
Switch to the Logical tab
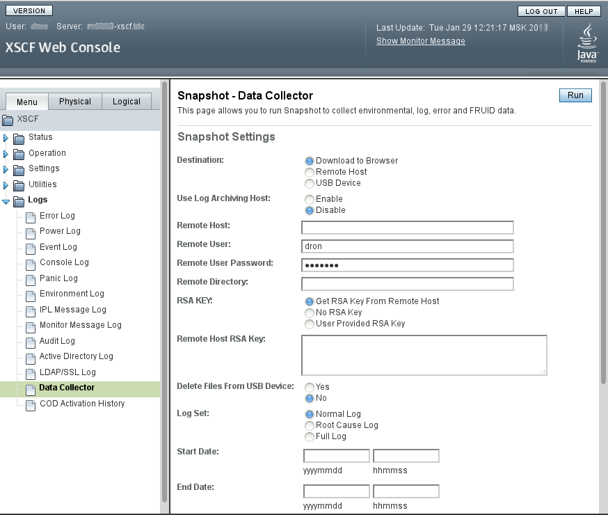[127, 101]
